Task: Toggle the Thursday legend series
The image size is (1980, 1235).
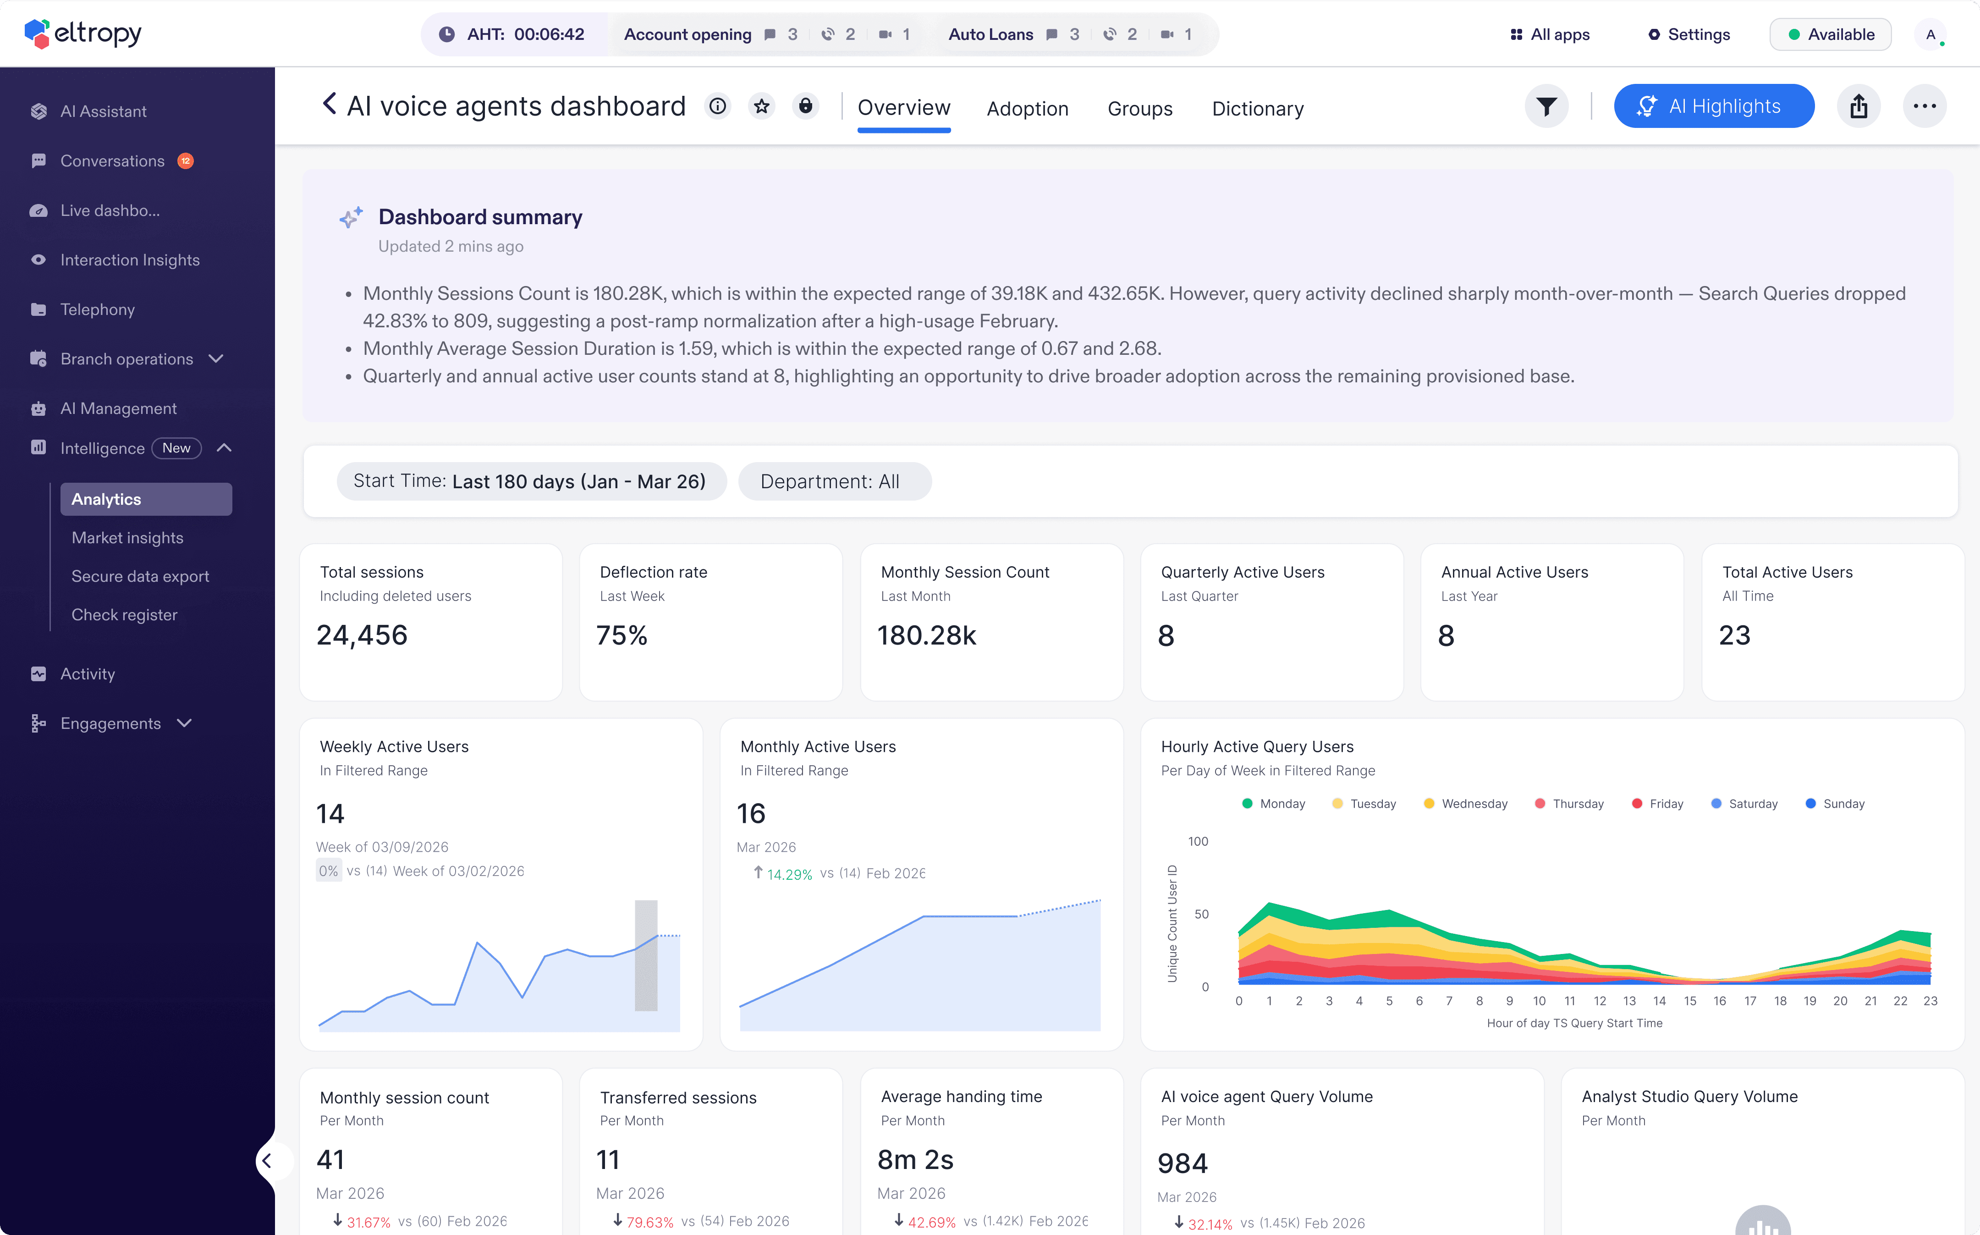Action: pyautogui.click(x=1568, y=804)
